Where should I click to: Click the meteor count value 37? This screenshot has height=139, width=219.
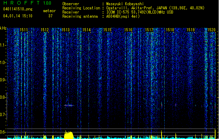[50, 16]
